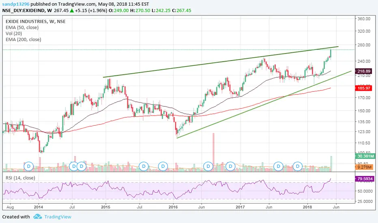Select the first D marker of the Jul 2014 pair
This screenshot has width=378, height=223.
tap(74, 166)
